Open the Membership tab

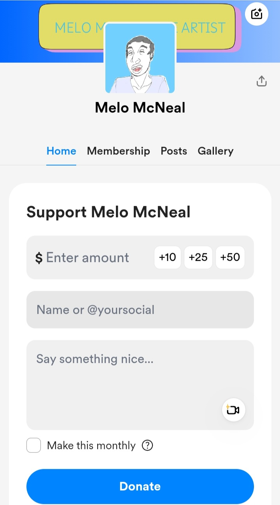click(x=118, y=151)
